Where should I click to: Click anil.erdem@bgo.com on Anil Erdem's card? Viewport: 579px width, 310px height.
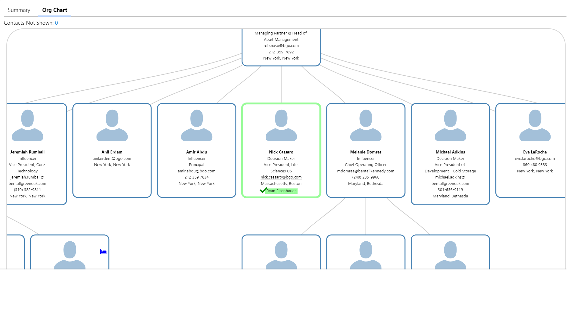coord(112,158)
